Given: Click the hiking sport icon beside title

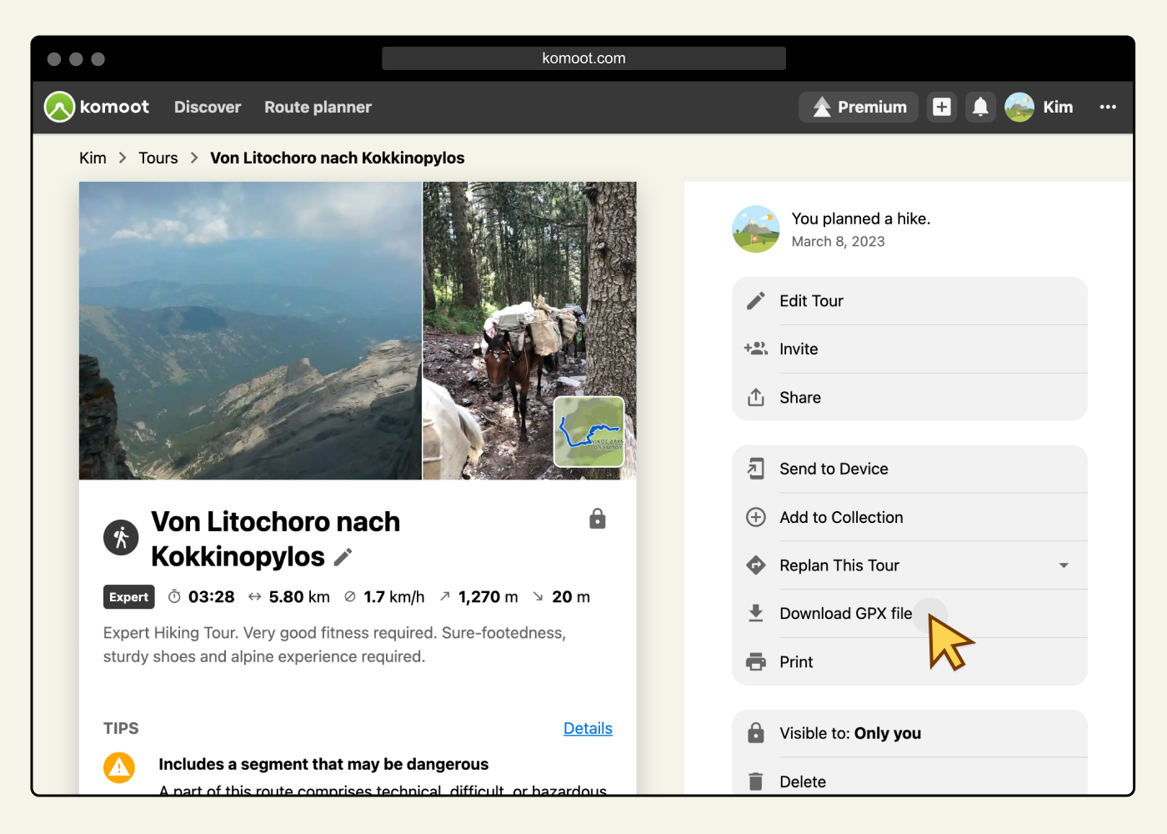Looking at the screenshot, I should pos(121,537).
